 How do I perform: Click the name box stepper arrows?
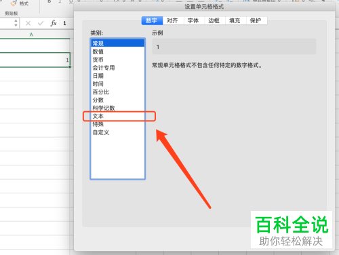point(16,23)
